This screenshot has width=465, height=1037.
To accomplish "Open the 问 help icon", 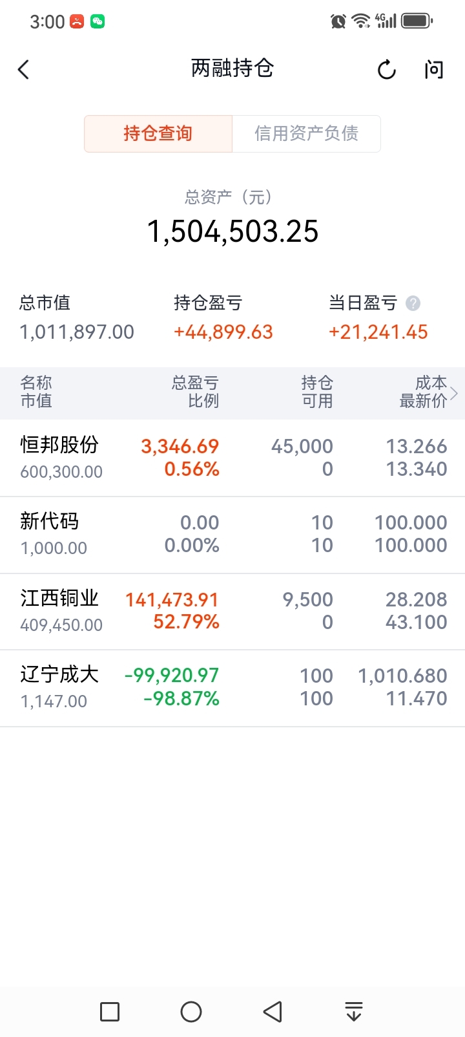I will click(434, 69).
